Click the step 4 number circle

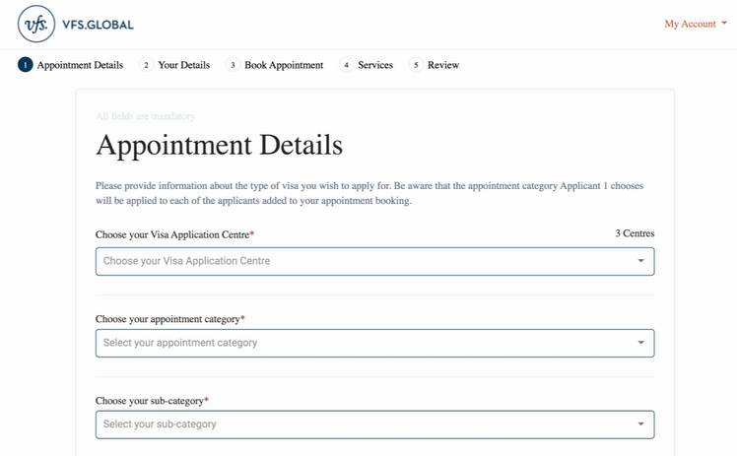click(346, 65)
